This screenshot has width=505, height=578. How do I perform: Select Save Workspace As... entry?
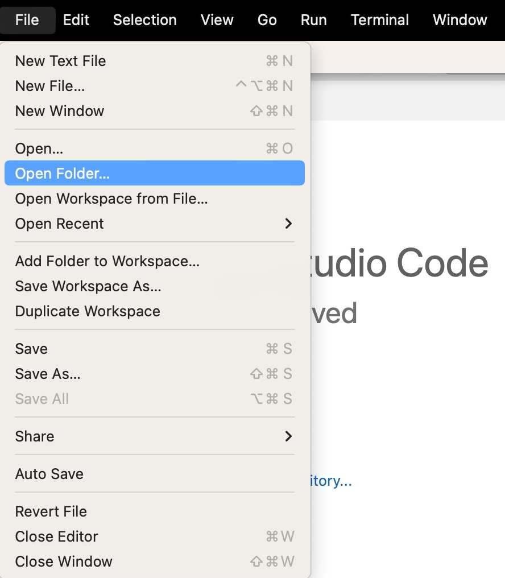88,286
